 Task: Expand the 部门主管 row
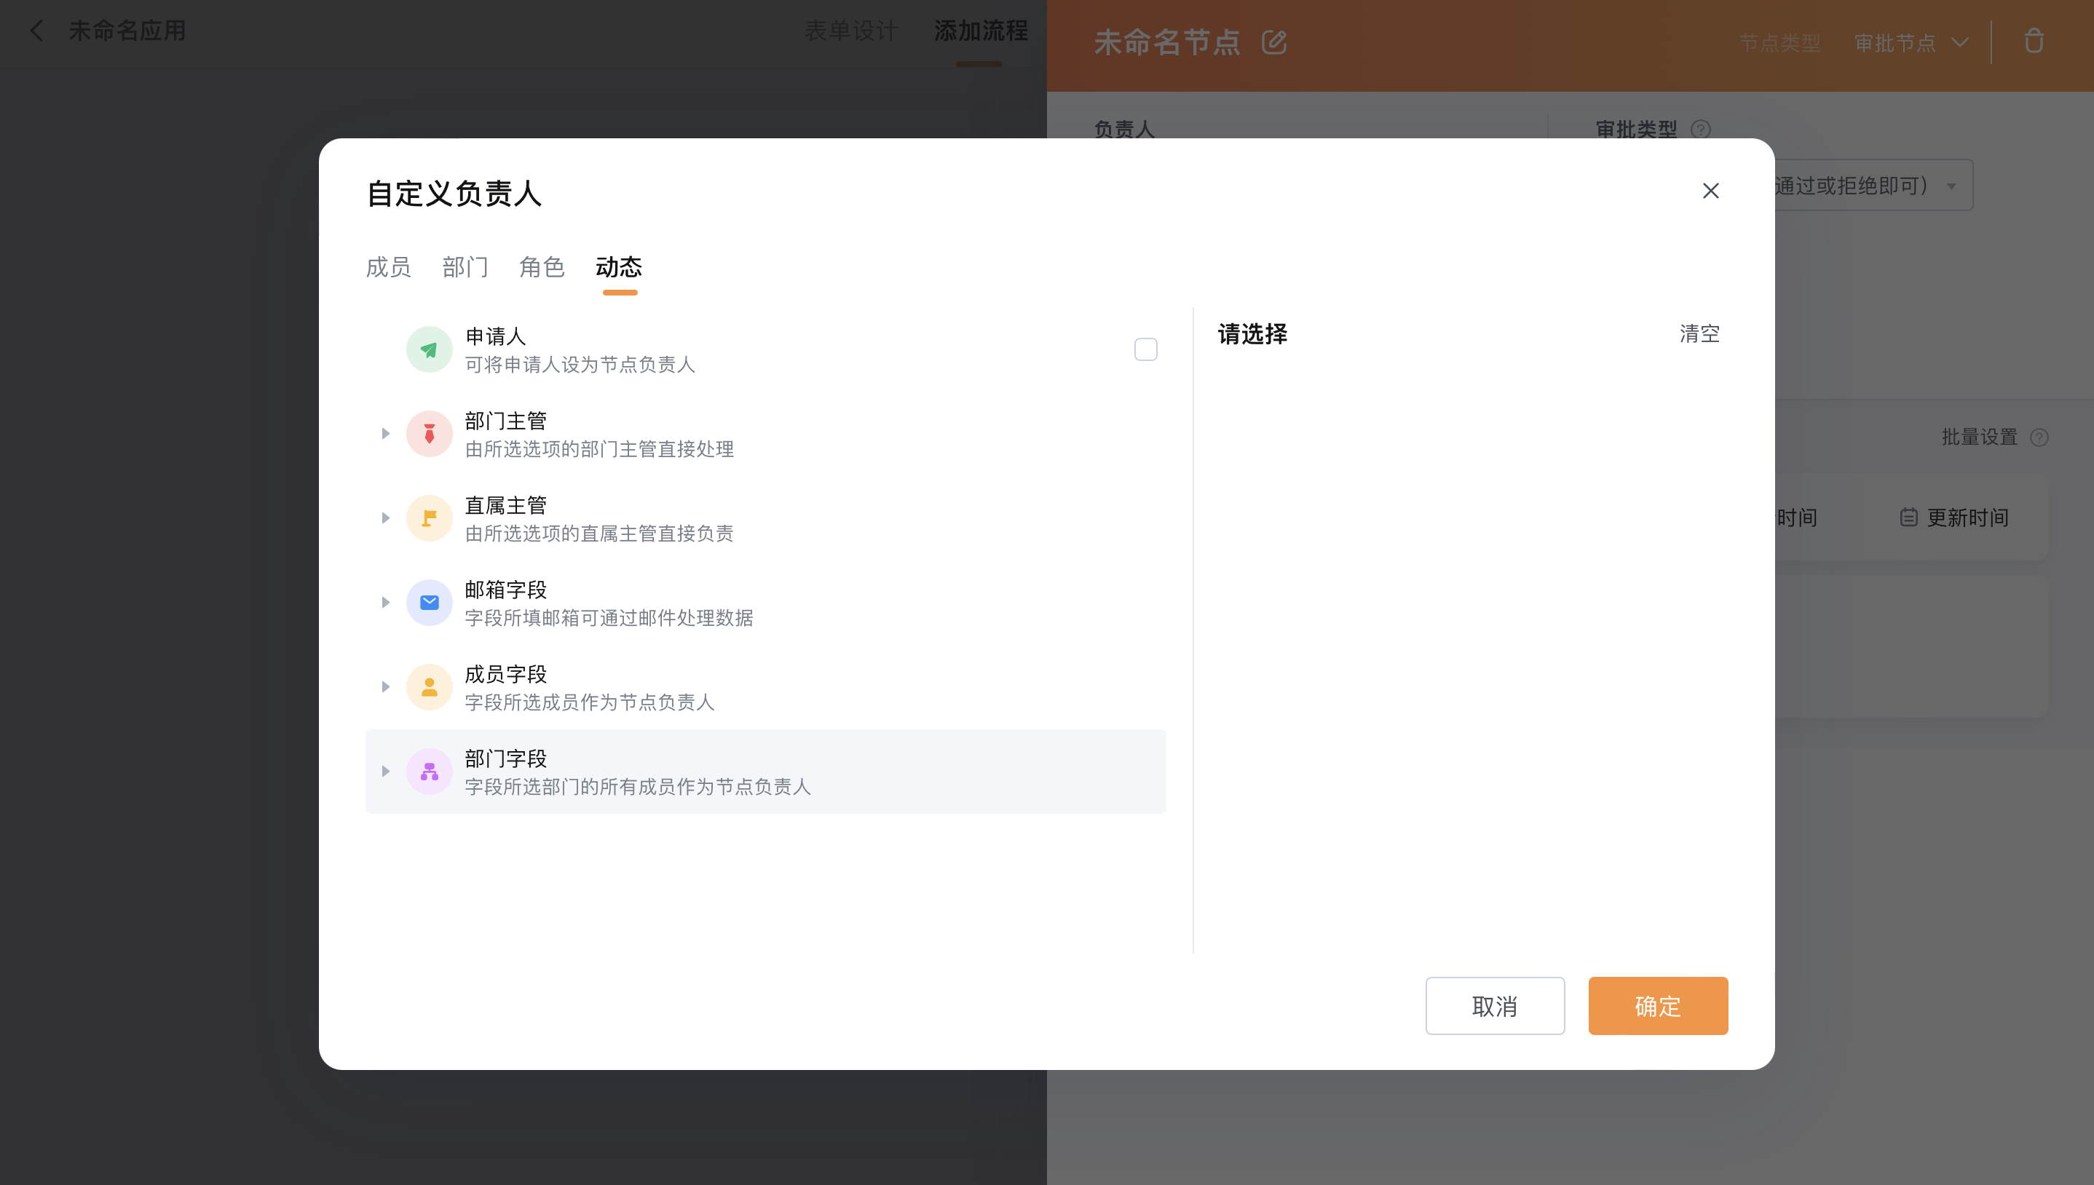click(x=386, y=434)
